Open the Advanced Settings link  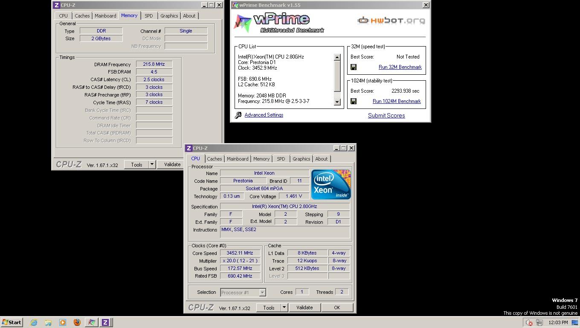264,115
